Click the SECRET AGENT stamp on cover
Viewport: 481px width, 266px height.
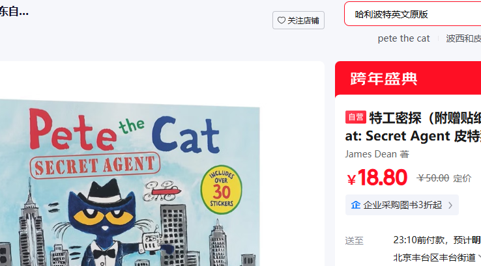95,165
